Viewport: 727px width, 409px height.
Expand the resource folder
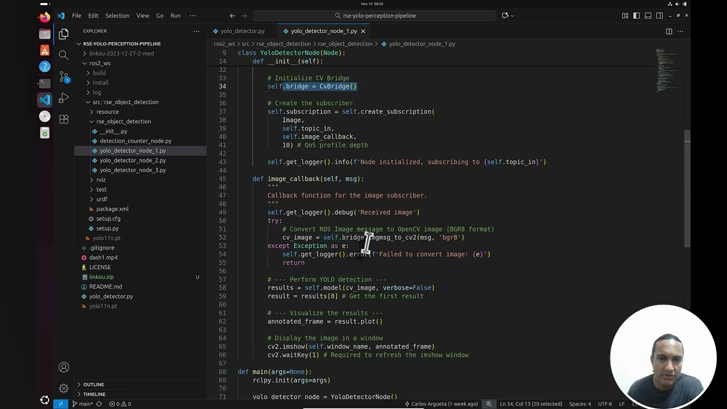click(x=107, y=112)
